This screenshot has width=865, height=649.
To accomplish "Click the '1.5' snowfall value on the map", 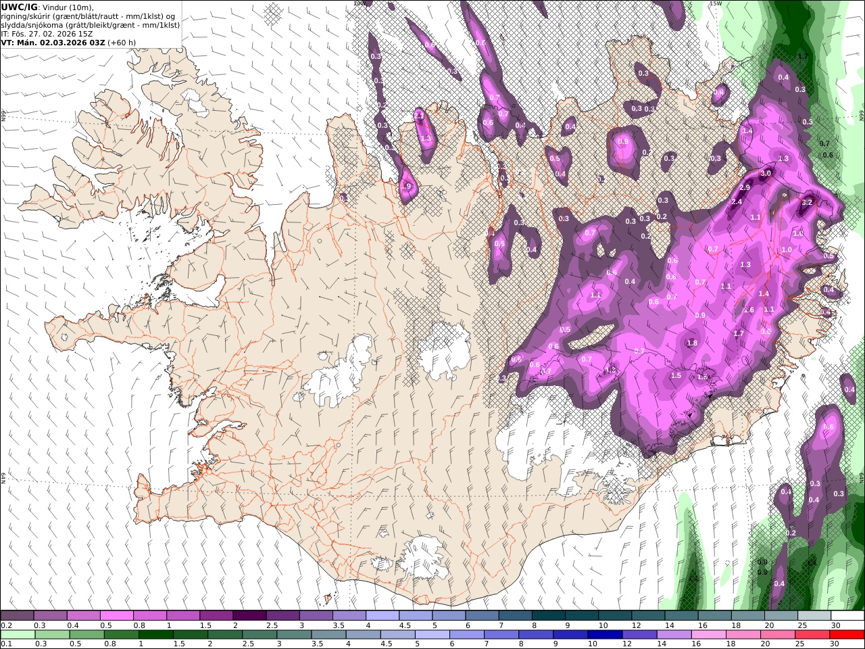I will point(676,375).
